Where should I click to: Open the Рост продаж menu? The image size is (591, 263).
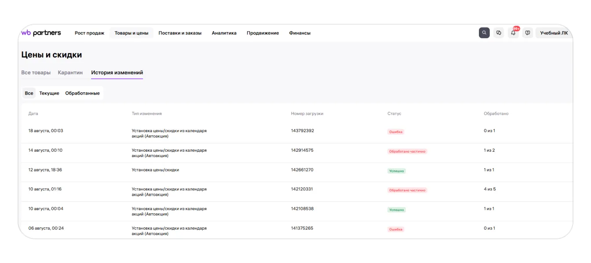pyautogui.click(x=89, y=33)
